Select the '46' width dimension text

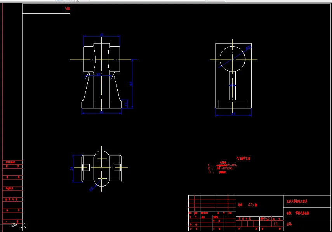point(102,35)
